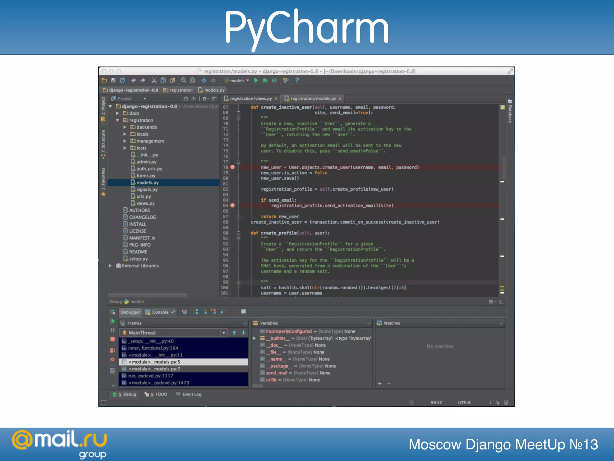Close the registration/views.py tab
Image resolution: width=614 pixels, height=461 pixels.
pos(276,99)
